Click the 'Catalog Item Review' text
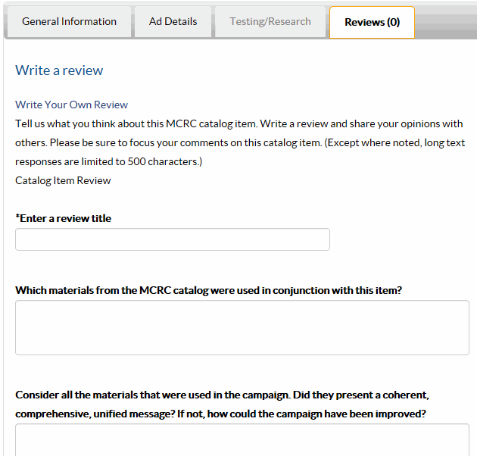 63,180
